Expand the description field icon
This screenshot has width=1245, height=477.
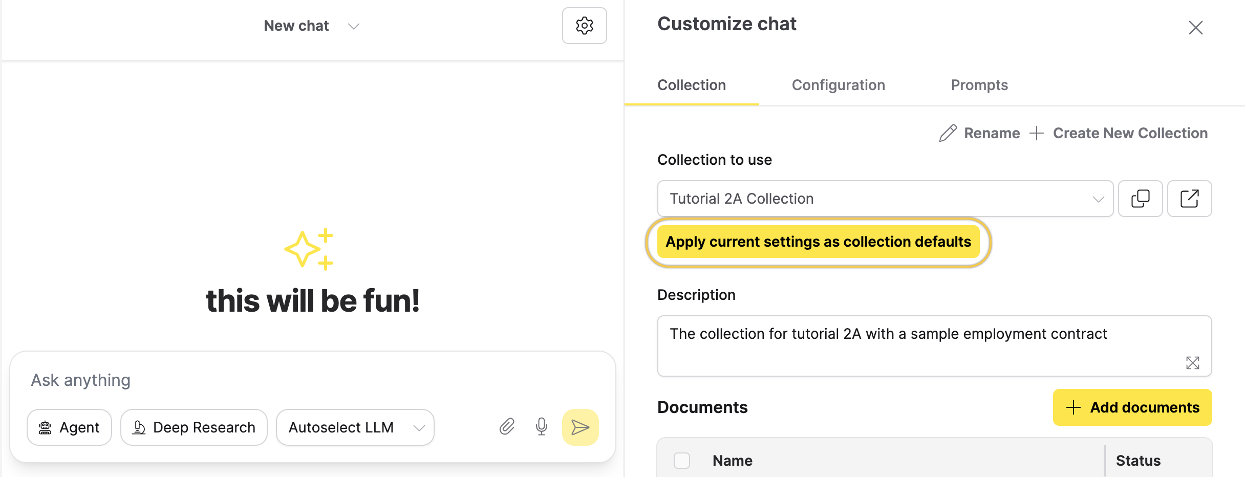pyautogui.click(x=1192, y=363)
